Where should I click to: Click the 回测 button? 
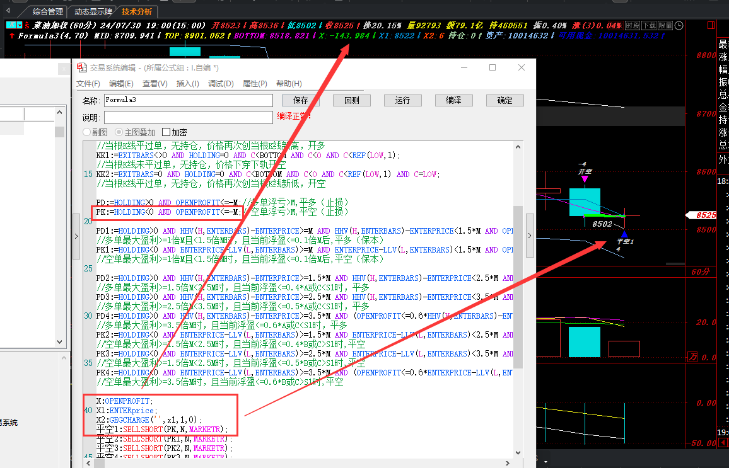click(352, 100)
